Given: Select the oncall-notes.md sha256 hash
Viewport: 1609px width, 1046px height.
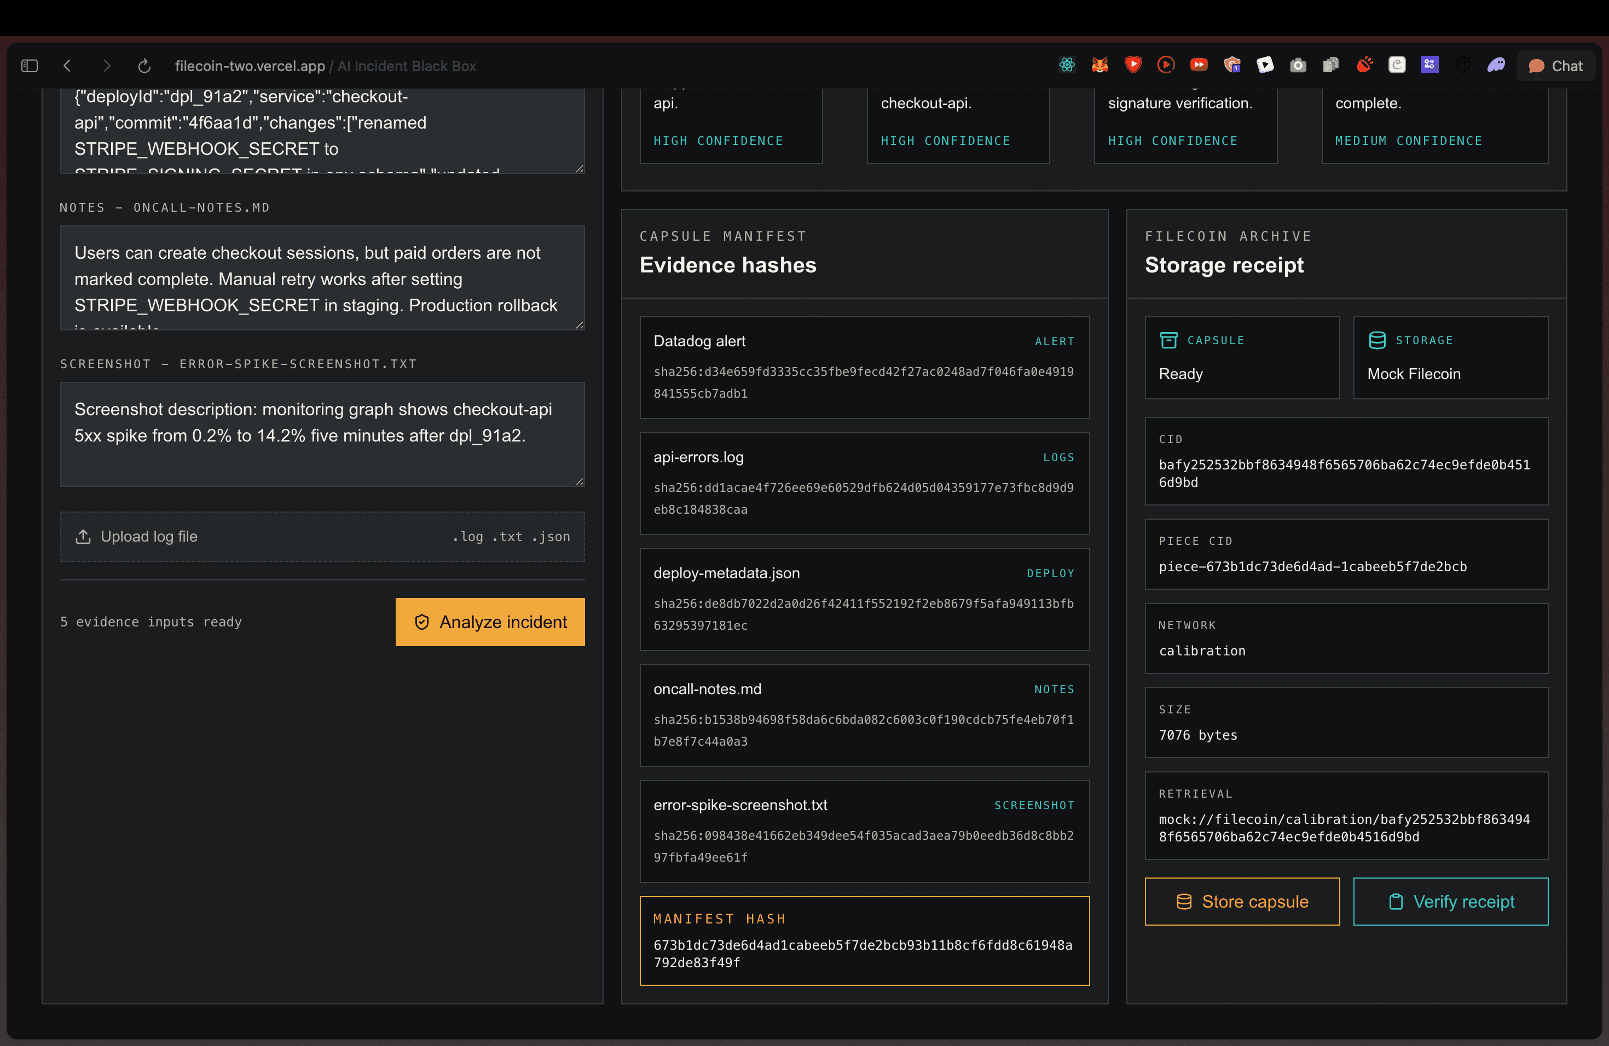Looking at the screenshot, I should click(863, 730).
